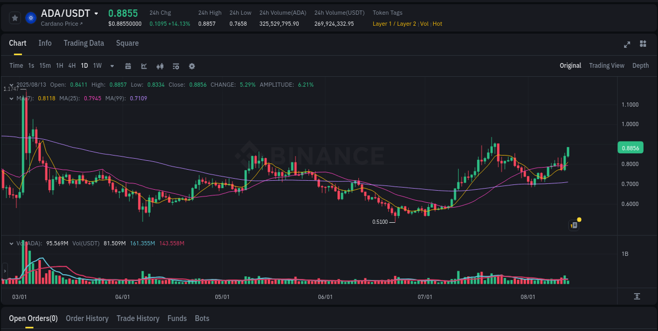Open the Order History tab

[87, 318]
